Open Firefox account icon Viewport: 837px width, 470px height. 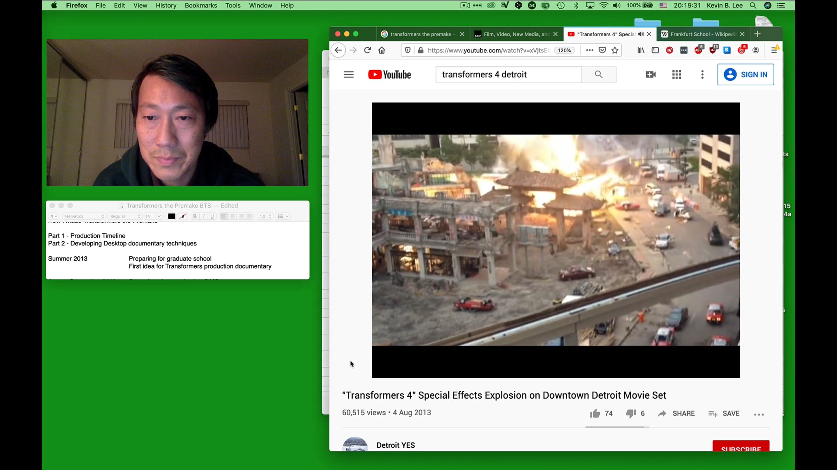tap(756, 50)
